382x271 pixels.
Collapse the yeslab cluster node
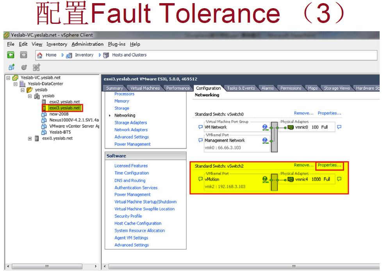[x=30, y=96]
